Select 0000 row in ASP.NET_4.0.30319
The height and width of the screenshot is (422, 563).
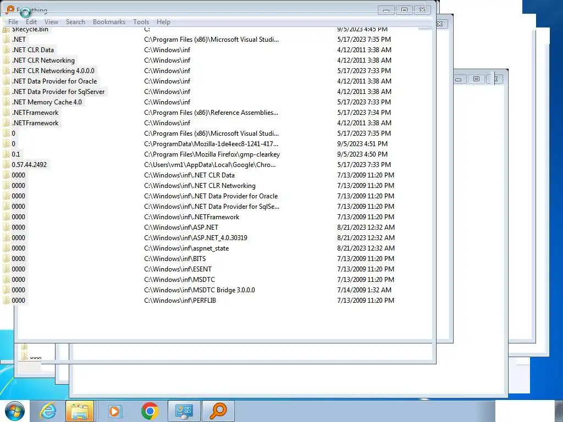[x=18, y=238]
